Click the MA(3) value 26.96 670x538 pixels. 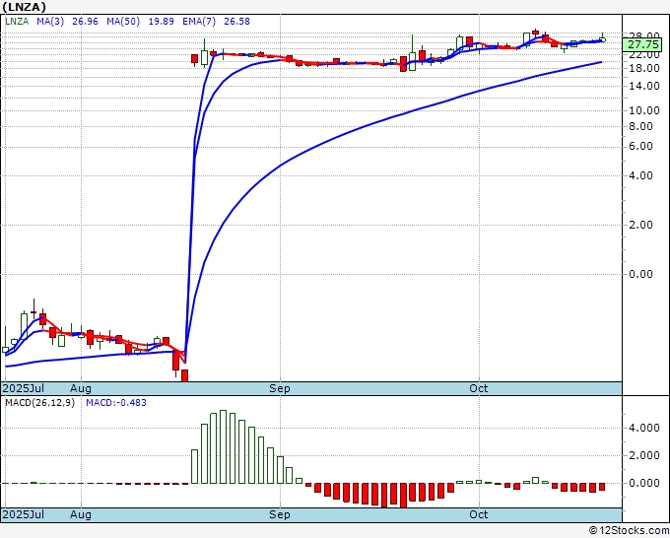click(x=85, y=22)
